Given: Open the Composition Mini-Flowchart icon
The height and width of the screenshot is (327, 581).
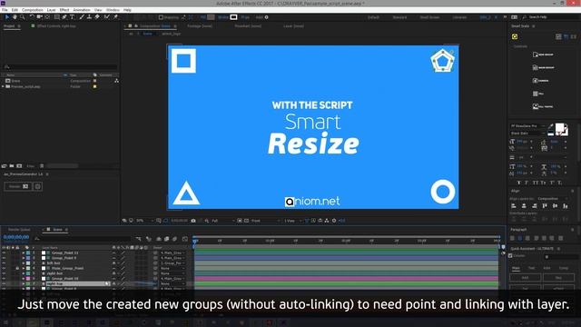Looking at the screenshot, I should [139, 239].
